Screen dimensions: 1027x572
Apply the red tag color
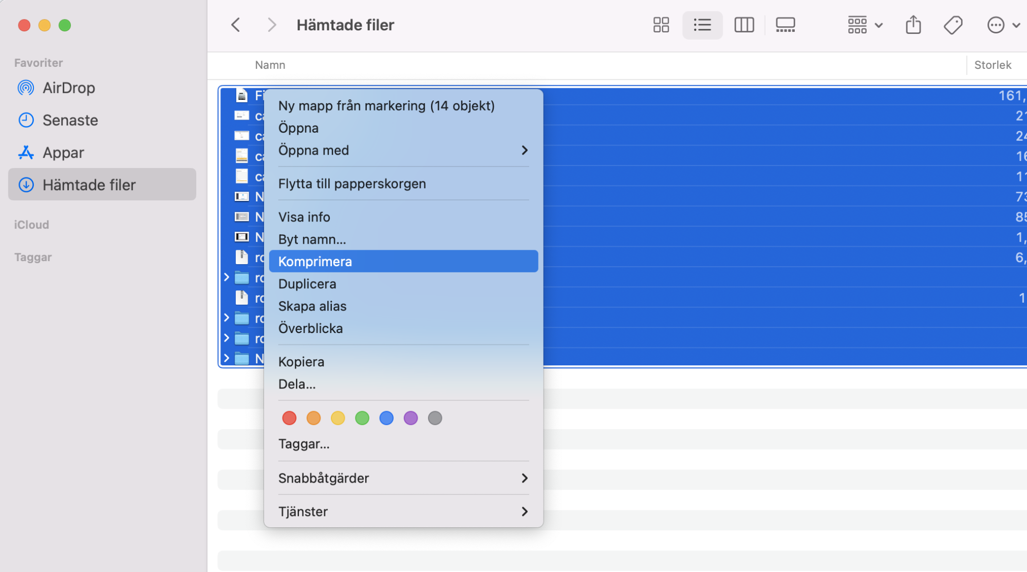pyautogui.click(x=289, y=418)
